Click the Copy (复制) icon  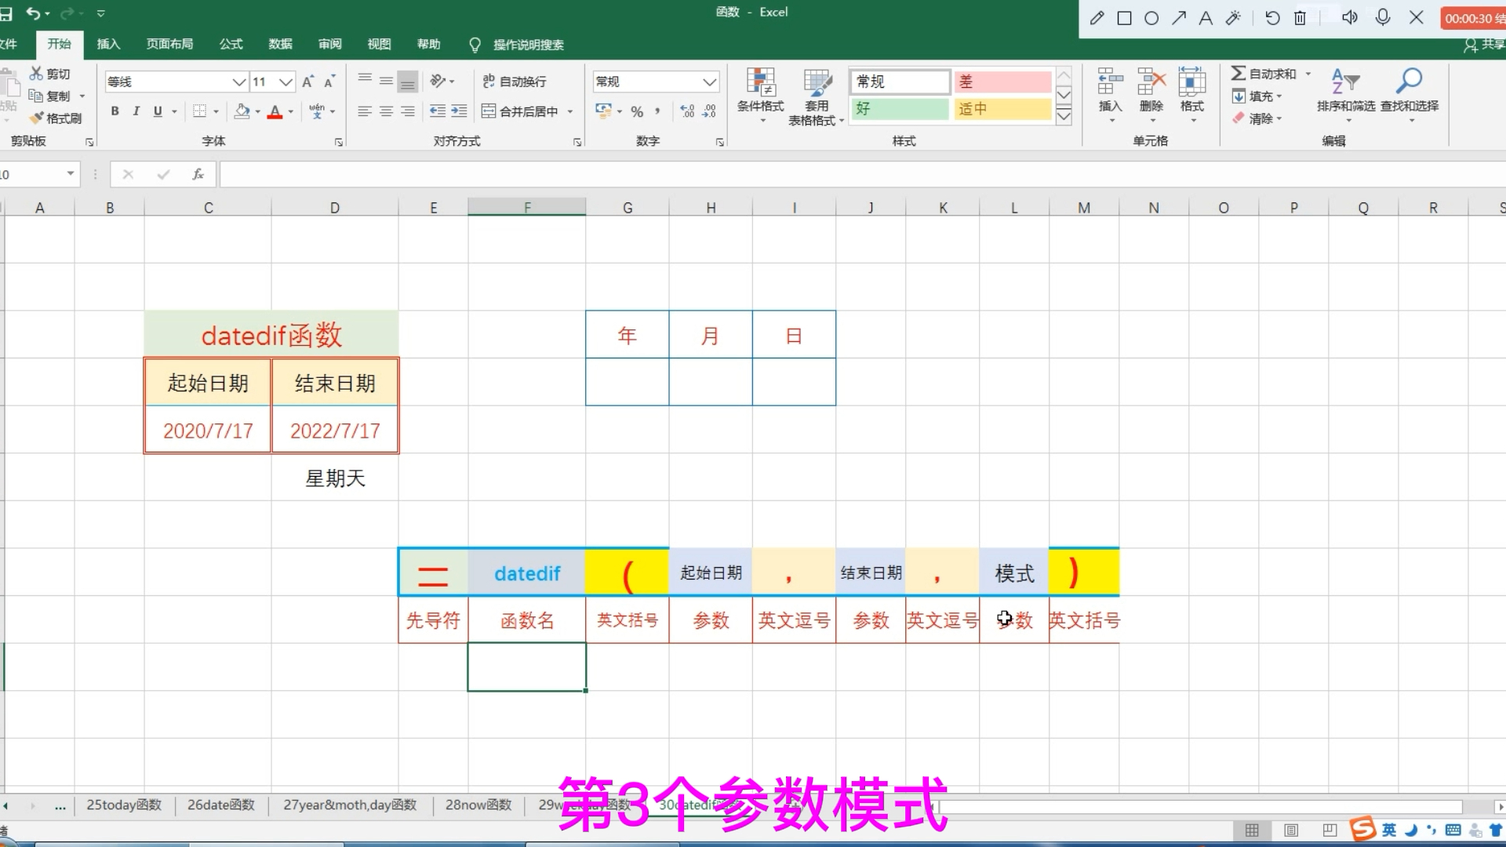tap(36, 96)
